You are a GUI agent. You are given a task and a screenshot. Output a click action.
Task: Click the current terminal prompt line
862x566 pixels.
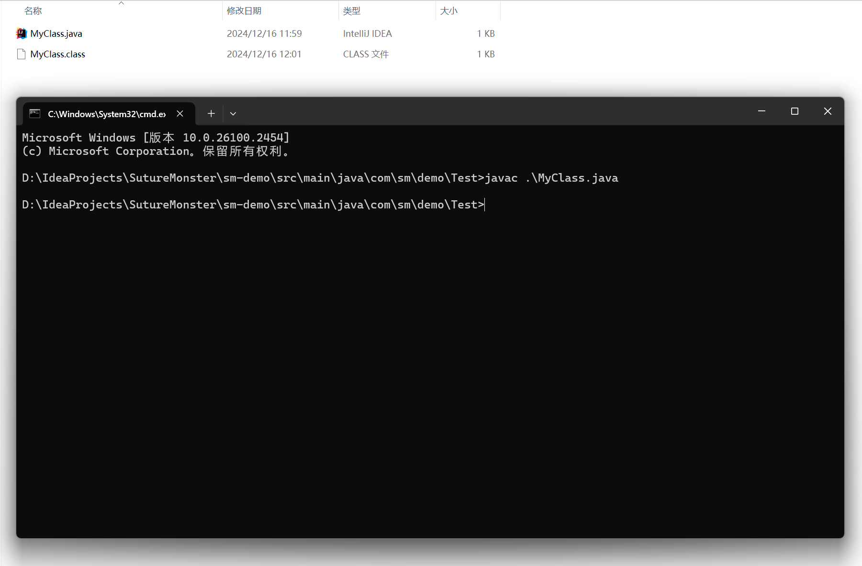pyautogui.click(x=253, y=205)
